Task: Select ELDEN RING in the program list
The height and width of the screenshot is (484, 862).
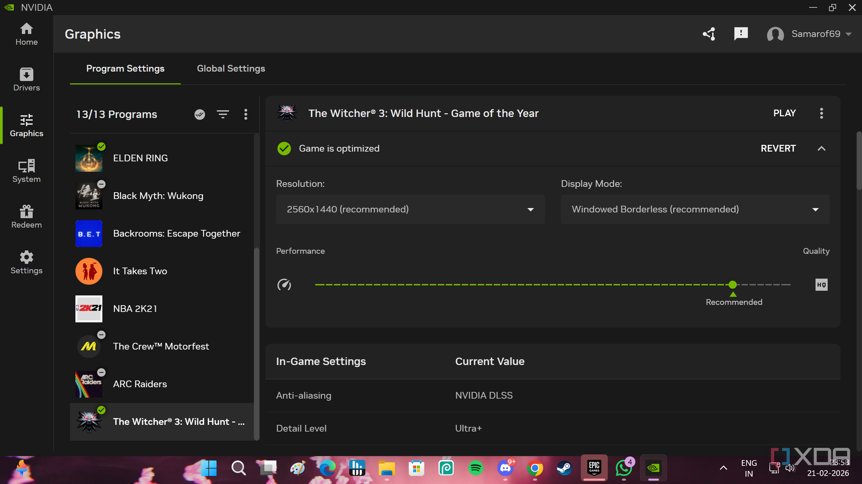Action: pos(162,158)
